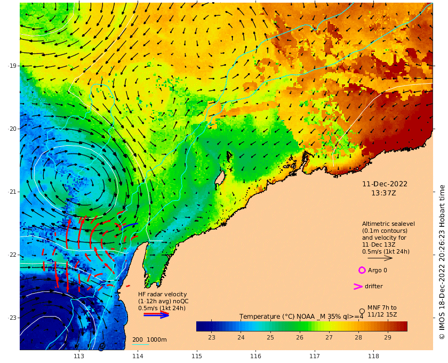Image resolution: width=448 pixels, height=363 pixels.
Task: Click the '200 1000m' depth label
Action: click(149, 340)
